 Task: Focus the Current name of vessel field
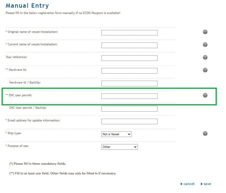coord(129,45)
